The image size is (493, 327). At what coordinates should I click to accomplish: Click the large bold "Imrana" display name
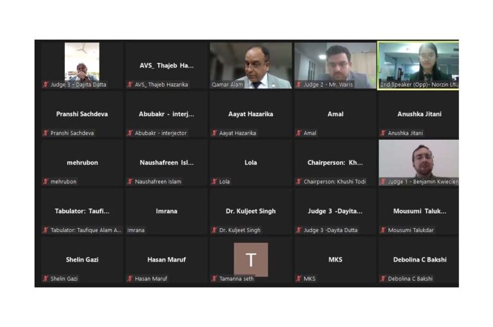167,211
